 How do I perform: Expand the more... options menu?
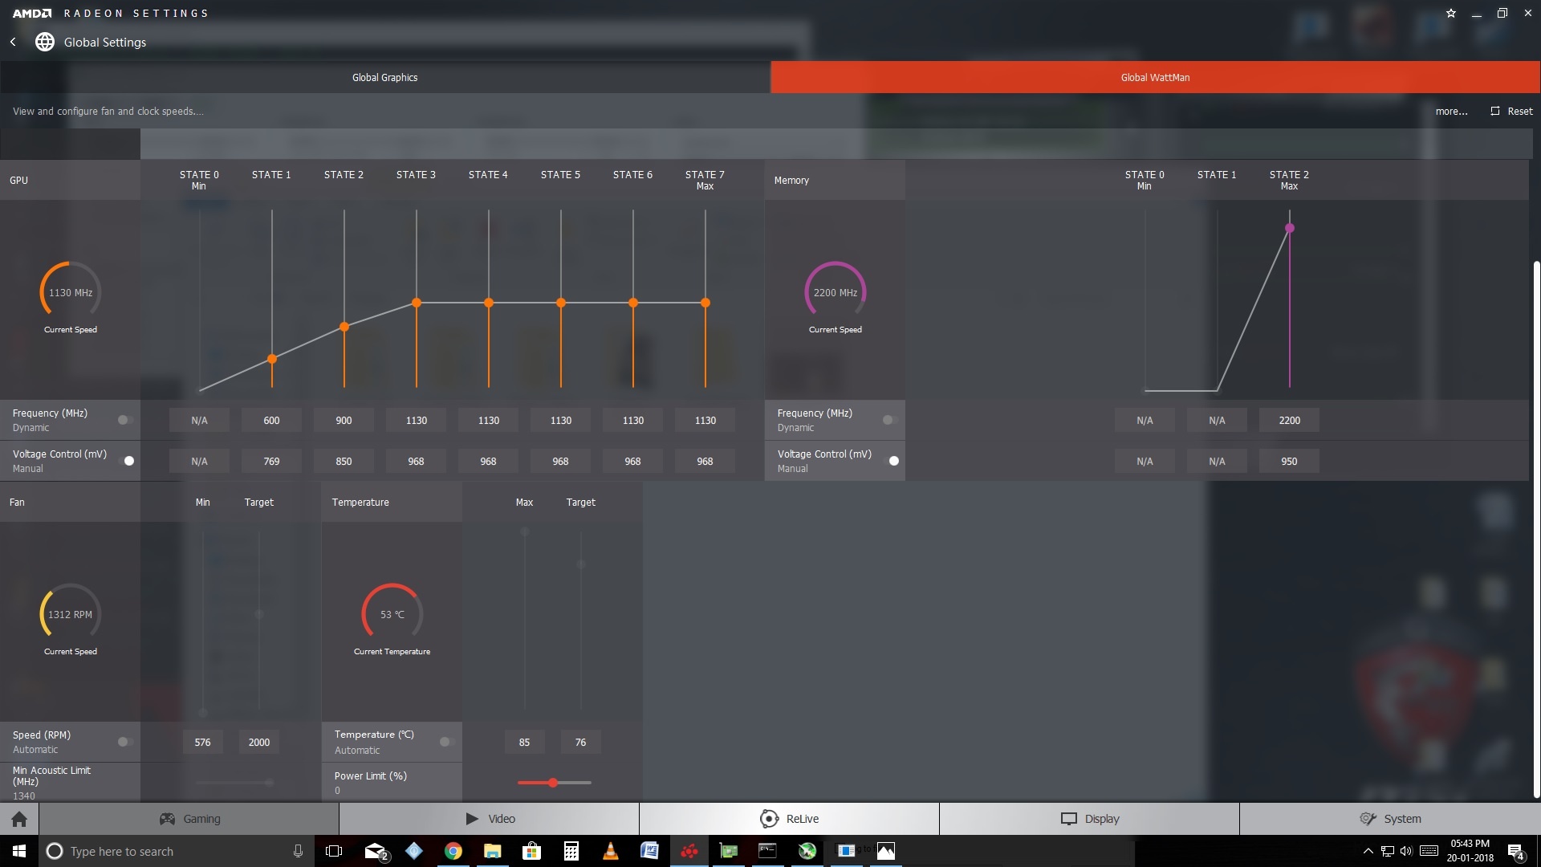[1451, 112]
